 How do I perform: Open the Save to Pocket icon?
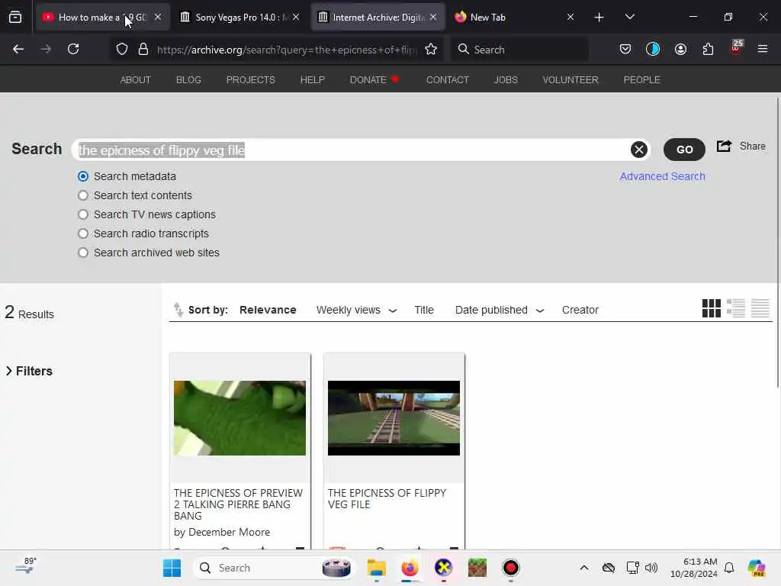pos(625,49)
